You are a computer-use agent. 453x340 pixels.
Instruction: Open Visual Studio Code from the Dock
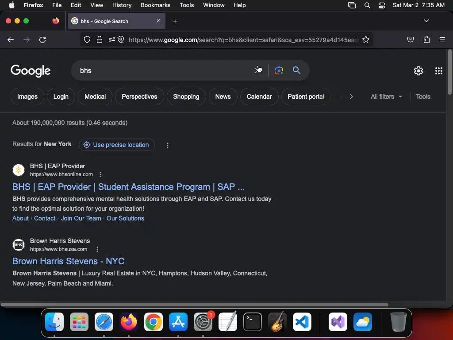point(302,322)
